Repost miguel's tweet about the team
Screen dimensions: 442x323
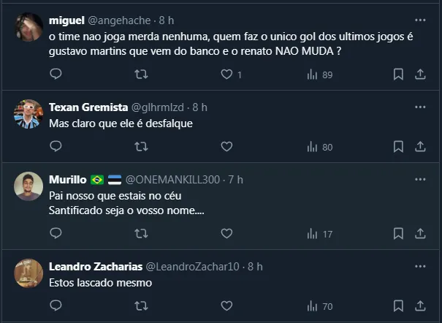click(141, 74)
